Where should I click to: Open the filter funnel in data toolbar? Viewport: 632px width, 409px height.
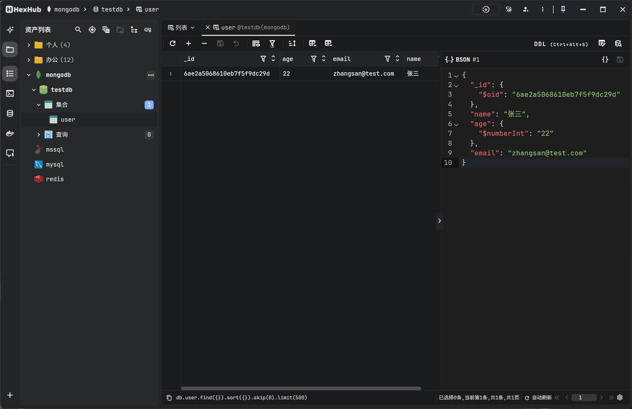[272, 43]
